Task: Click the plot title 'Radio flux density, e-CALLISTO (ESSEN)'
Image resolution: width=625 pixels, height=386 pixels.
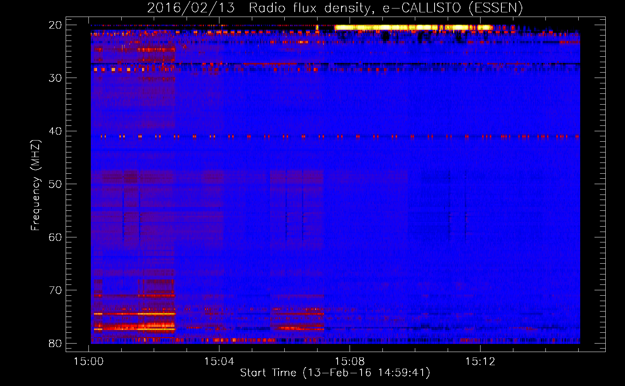Action: (386, 8)
